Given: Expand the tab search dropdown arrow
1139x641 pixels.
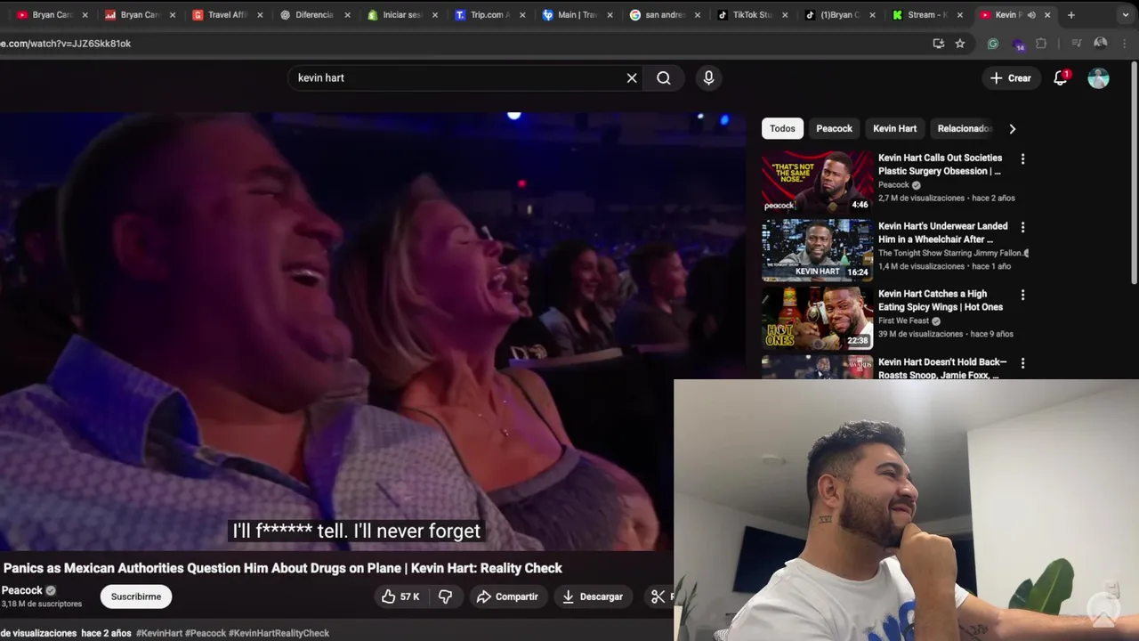Looking at the screenshot, I should tap(1125, 15).
